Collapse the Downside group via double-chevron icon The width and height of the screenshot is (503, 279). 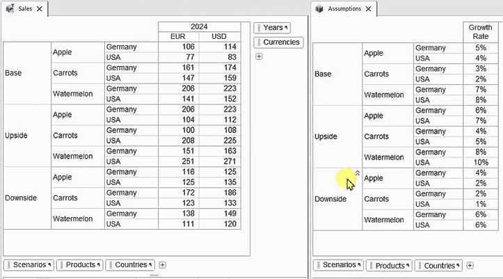[x=358, y=173]
